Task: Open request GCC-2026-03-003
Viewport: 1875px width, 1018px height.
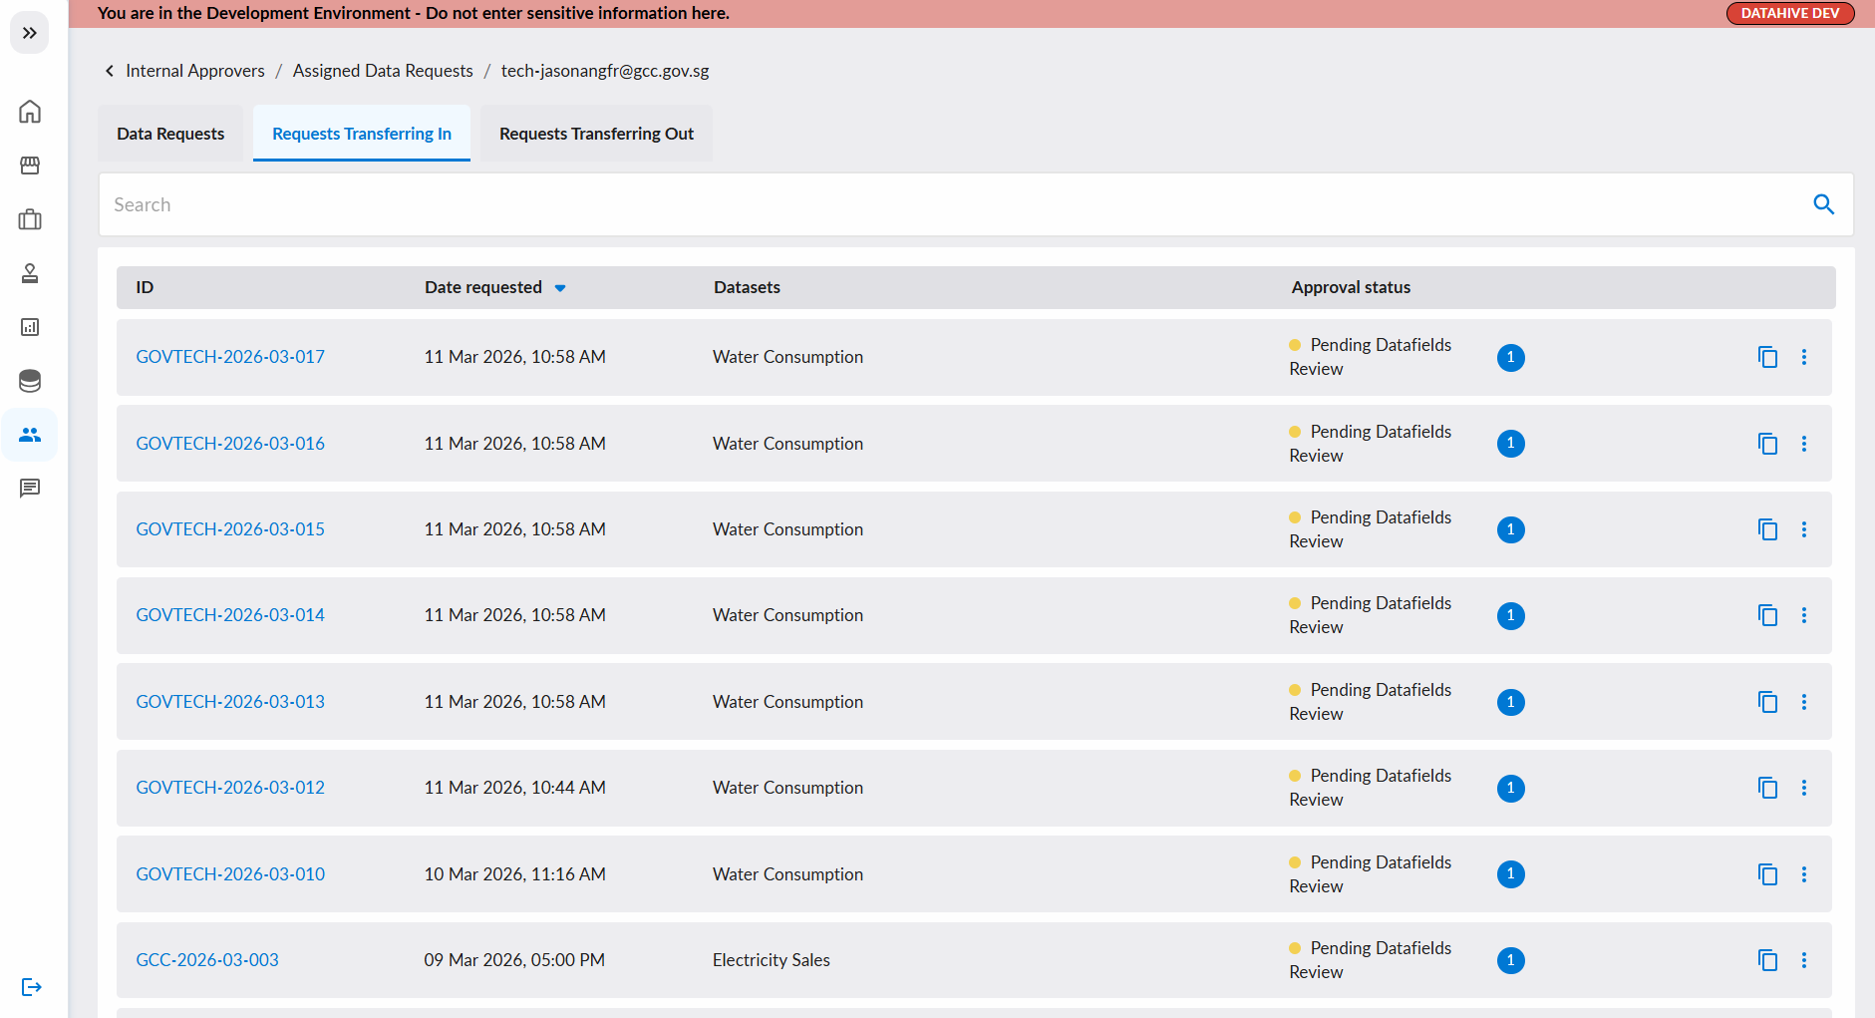Action: click(207, 960)
